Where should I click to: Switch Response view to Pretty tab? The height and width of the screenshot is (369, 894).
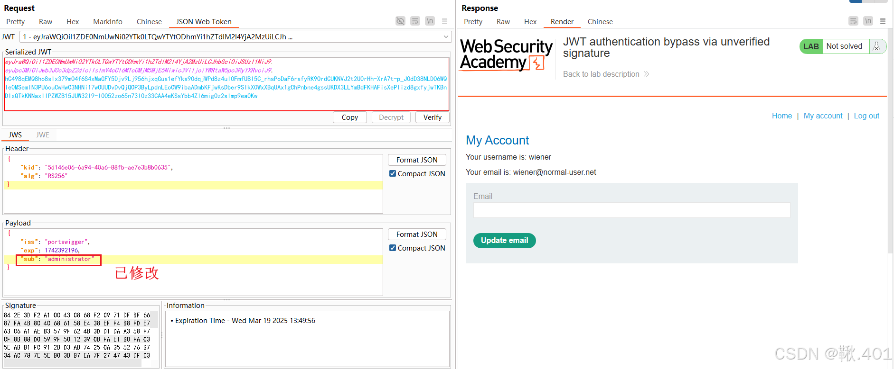click(x=473, y=22)
